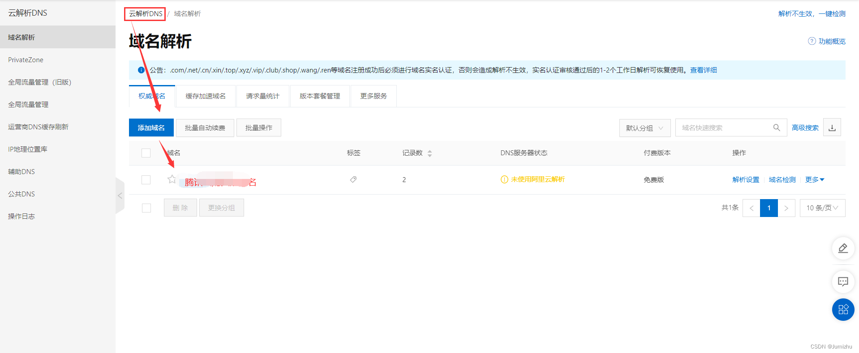Click the 域名 column header
Viewport: 859px width, 353px height.
coord(173,153)
